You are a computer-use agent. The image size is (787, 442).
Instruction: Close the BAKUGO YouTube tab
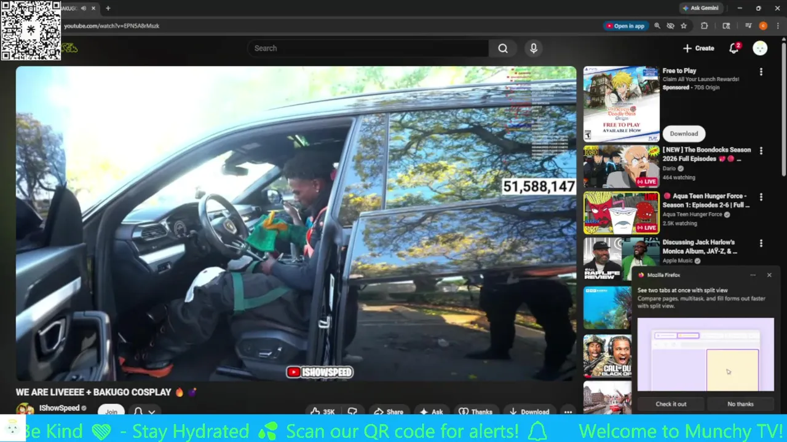click(93, 9)
